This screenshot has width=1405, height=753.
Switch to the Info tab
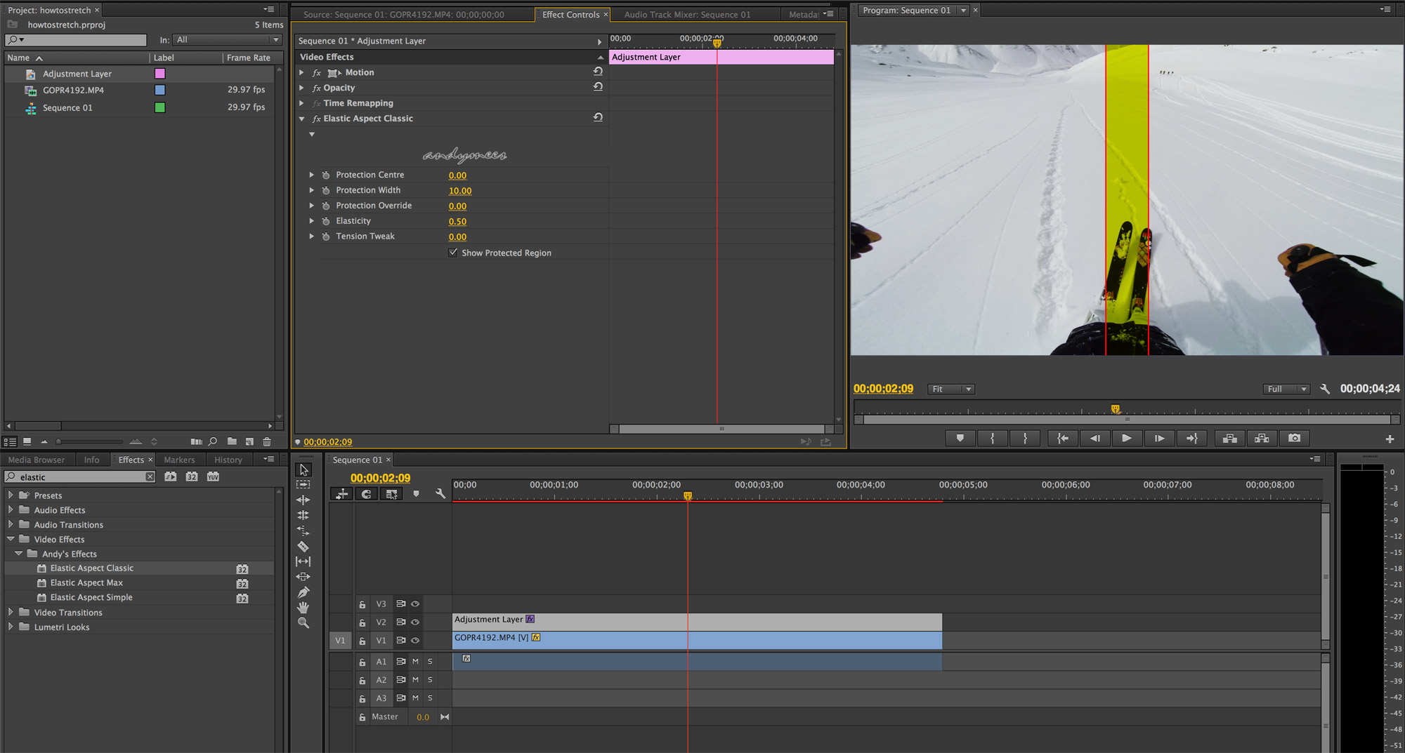click(92, 460)
